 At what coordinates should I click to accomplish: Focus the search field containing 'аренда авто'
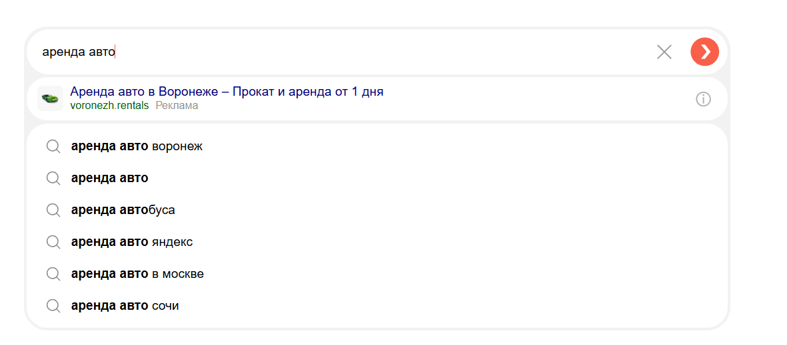click(x=341, y=52)
